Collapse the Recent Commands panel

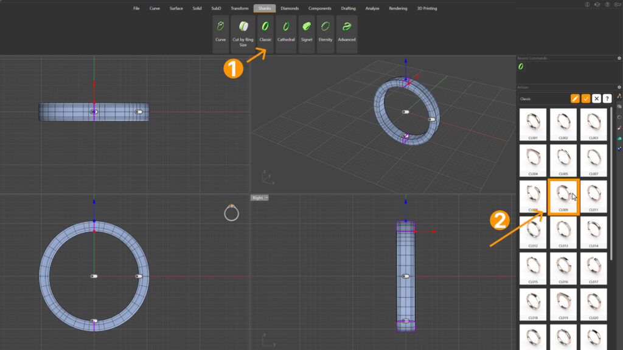click(619, 58)
